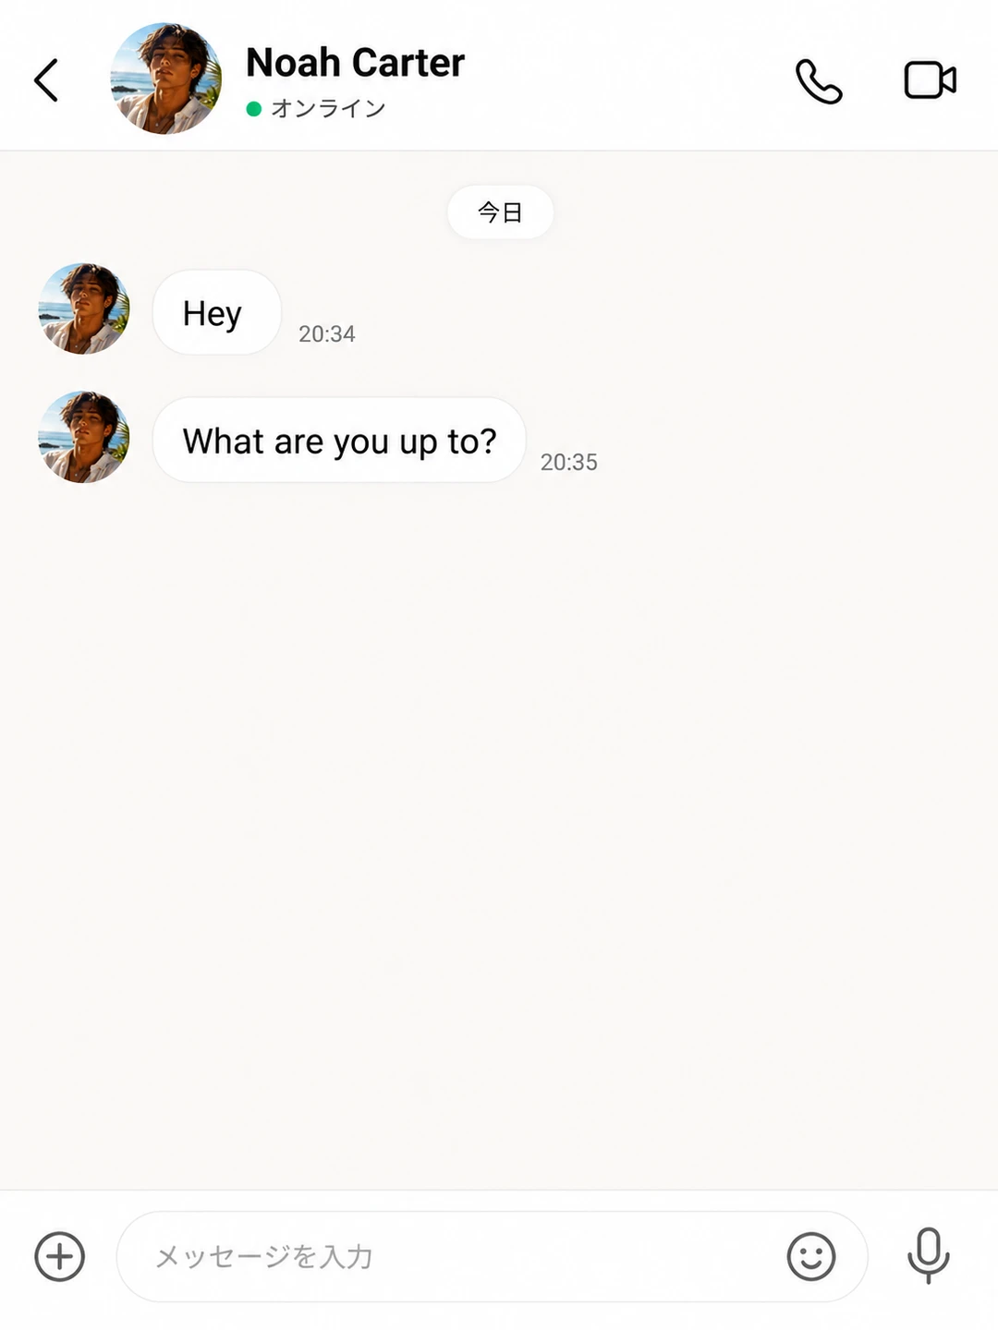Open Noah Carter's header profile picture

[165, 79]
